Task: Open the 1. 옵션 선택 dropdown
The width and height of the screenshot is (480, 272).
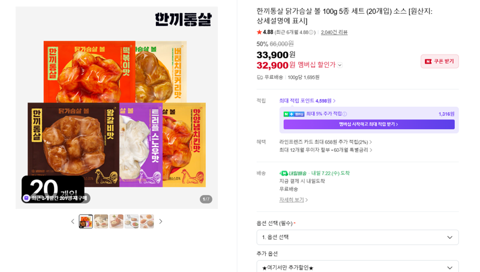Action: pos(358,237)
